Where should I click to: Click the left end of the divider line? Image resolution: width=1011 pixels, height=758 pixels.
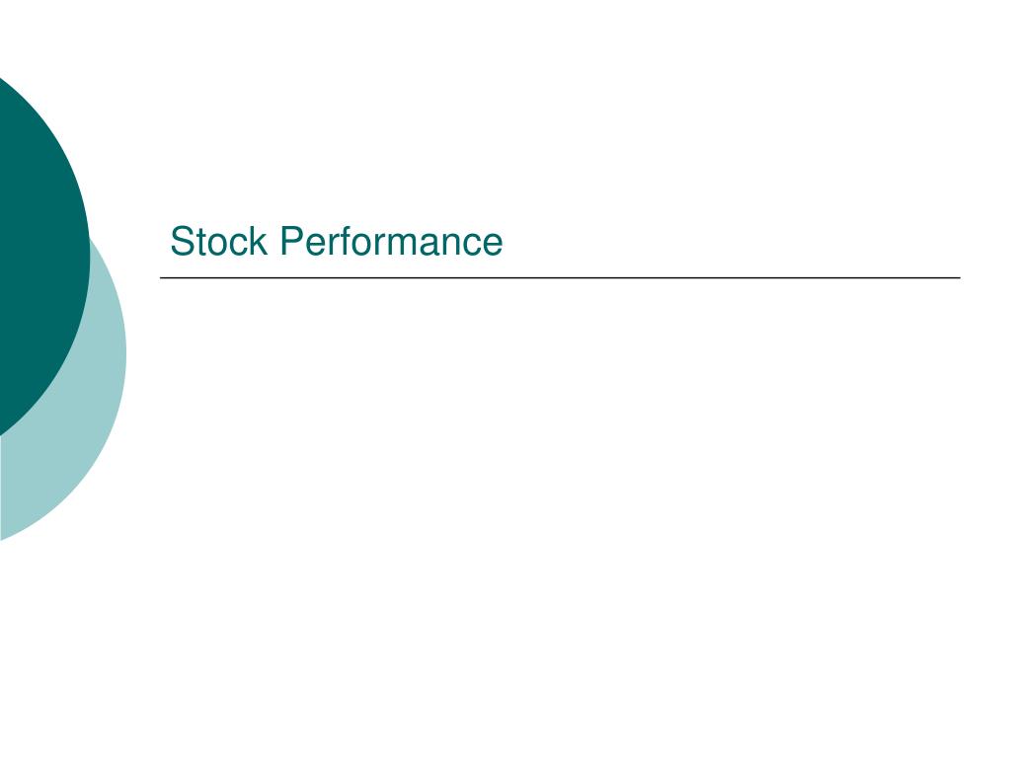[164, 277]
